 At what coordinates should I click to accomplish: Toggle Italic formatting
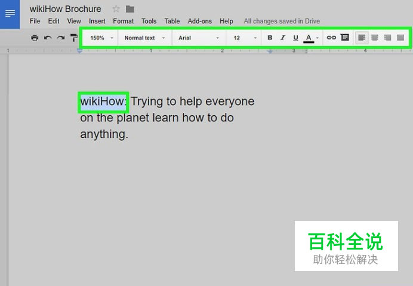click(283, 38)
